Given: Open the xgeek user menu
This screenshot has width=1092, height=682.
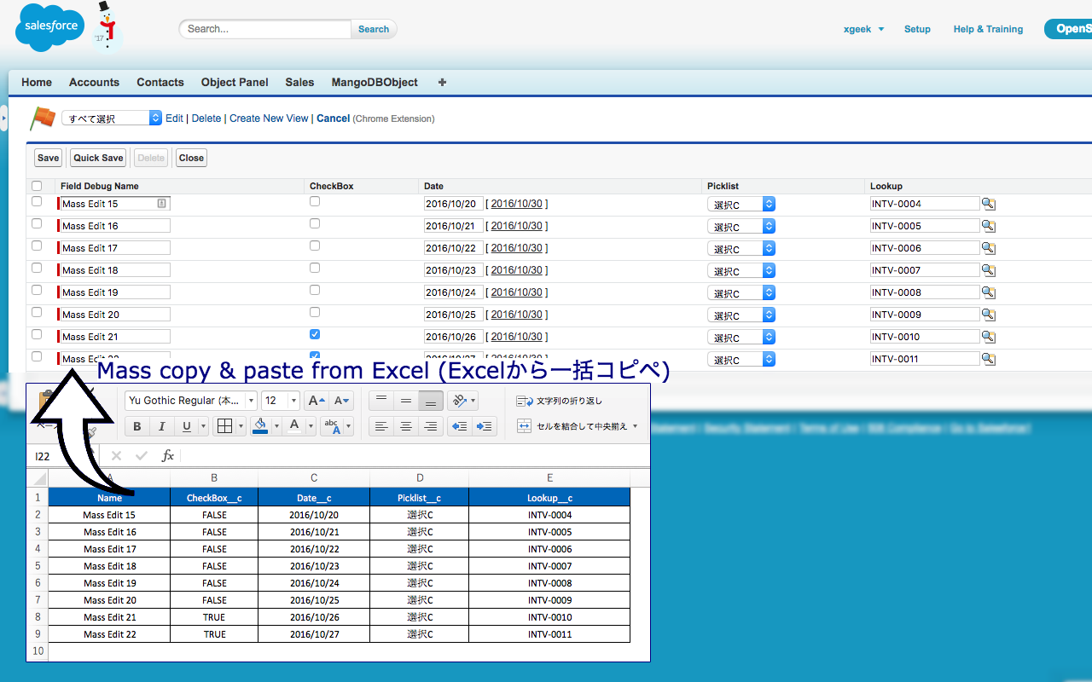Looking at the screenshot, I should 863,29.
